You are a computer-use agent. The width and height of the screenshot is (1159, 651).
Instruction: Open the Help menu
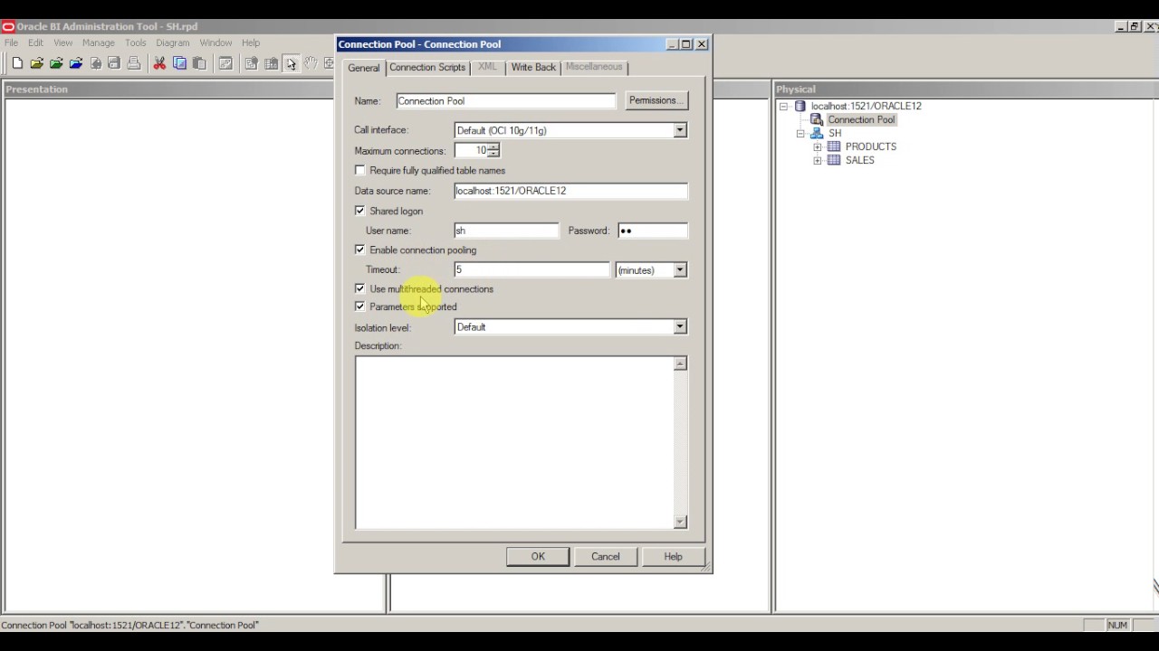click(x=251, y=42)
